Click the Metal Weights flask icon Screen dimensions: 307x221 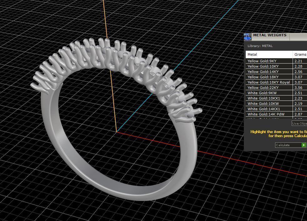pos(248,37)
